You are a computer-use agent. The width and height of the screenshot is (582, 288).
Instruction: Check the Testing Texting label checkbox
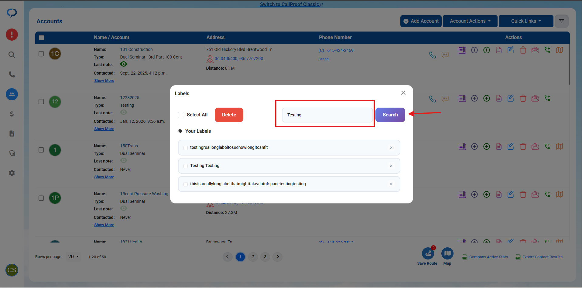[186, 166]
